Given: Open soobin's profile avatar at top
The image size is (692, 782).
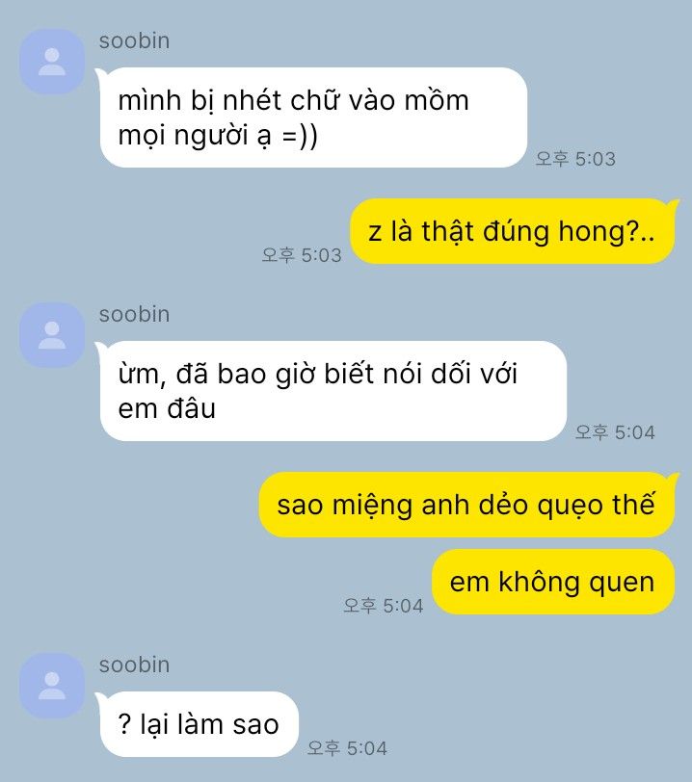Looking at the screenshot, I should tap(52, 62).
